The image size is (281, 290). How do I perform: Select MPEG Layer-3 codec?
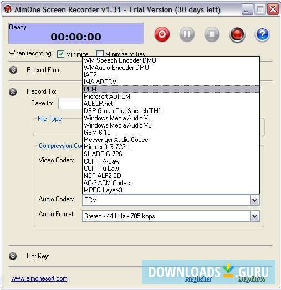point(171,190)
